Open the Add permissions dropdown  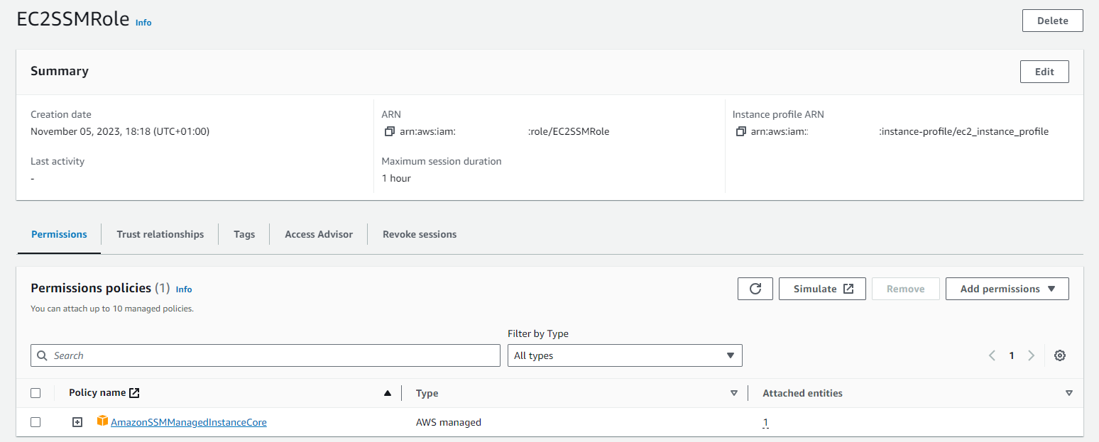click(1007, 289)
